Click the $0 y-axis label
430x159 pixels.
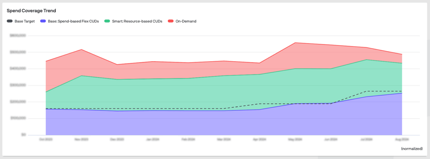[24, 135]
